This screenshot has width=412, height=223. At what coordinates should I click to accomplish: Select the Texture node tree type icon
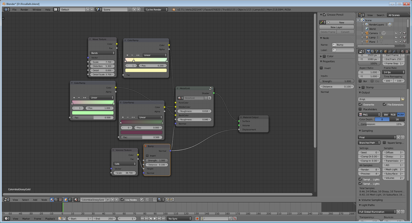click(60, 200)
